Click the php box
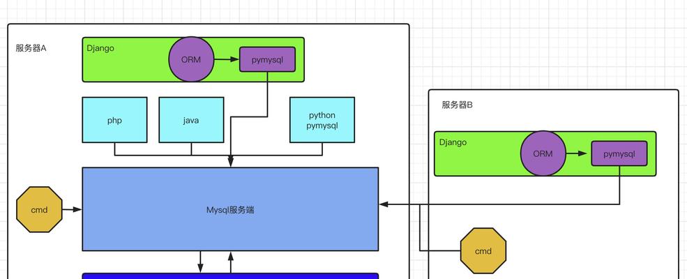687x279 pixels. click(115, 120)
